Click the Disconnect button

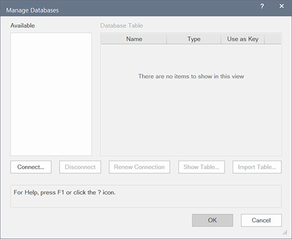[80, 167]
